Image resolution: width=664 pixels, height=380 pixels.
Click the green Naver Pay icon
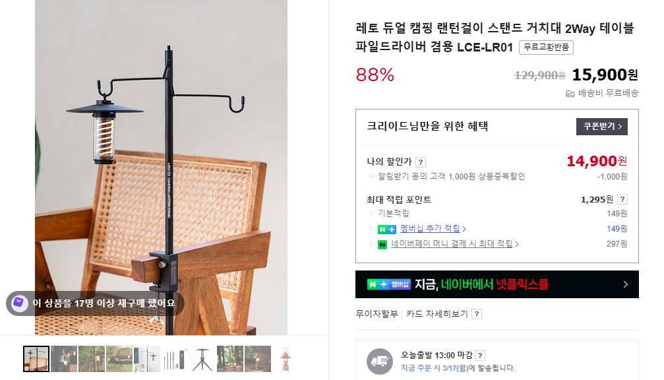pos(382,245)
